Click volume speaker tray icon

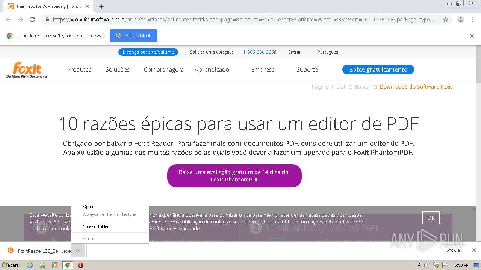(427, 265)
